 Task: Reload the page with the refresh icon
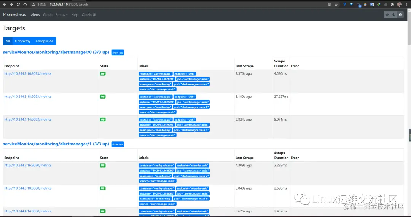coord(18,5)
